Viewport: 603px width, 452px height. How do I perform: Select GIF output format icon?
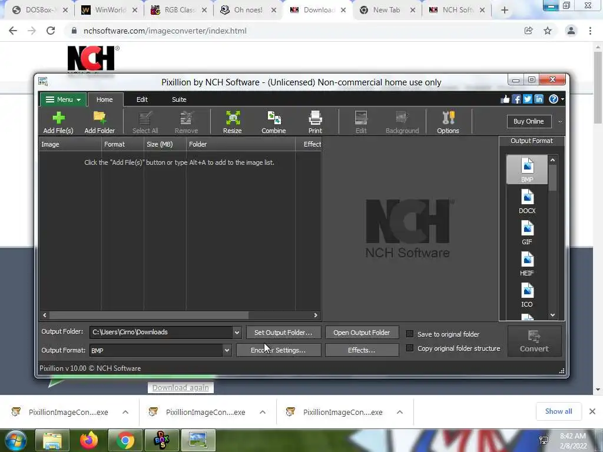pyautogui.click(x=527, y=232)
